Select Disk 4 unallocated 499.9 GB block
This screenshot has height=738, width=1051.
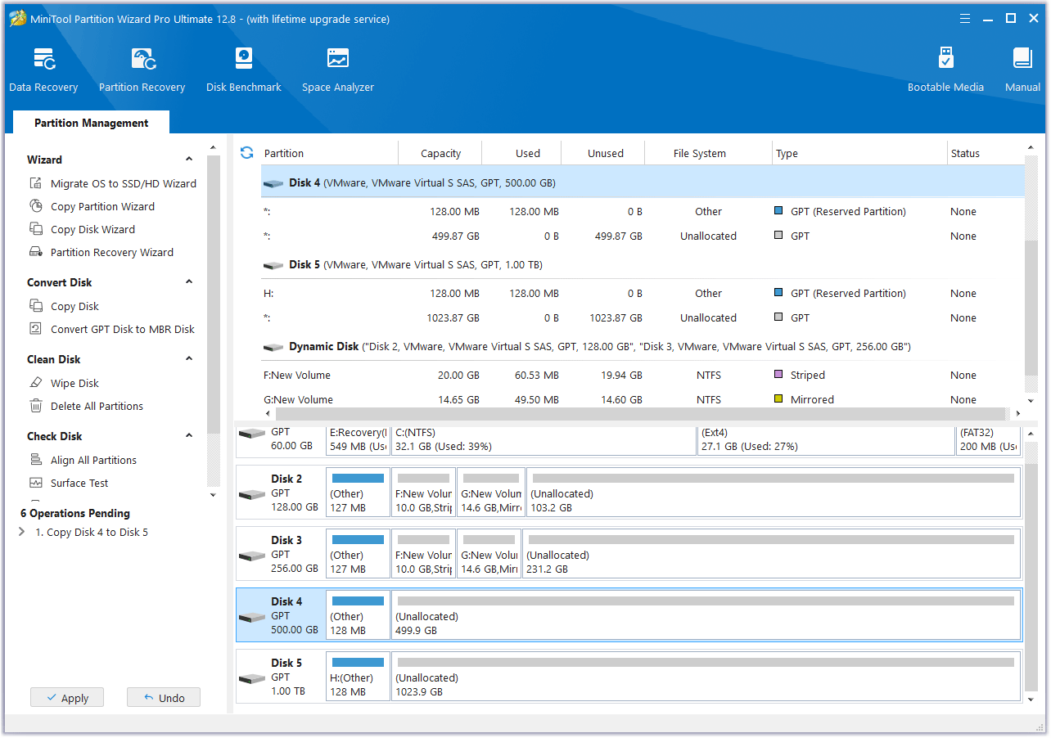coord(706,615)
